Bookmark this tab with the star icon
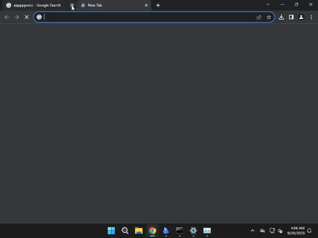The image size is (318, 238). 269,17
